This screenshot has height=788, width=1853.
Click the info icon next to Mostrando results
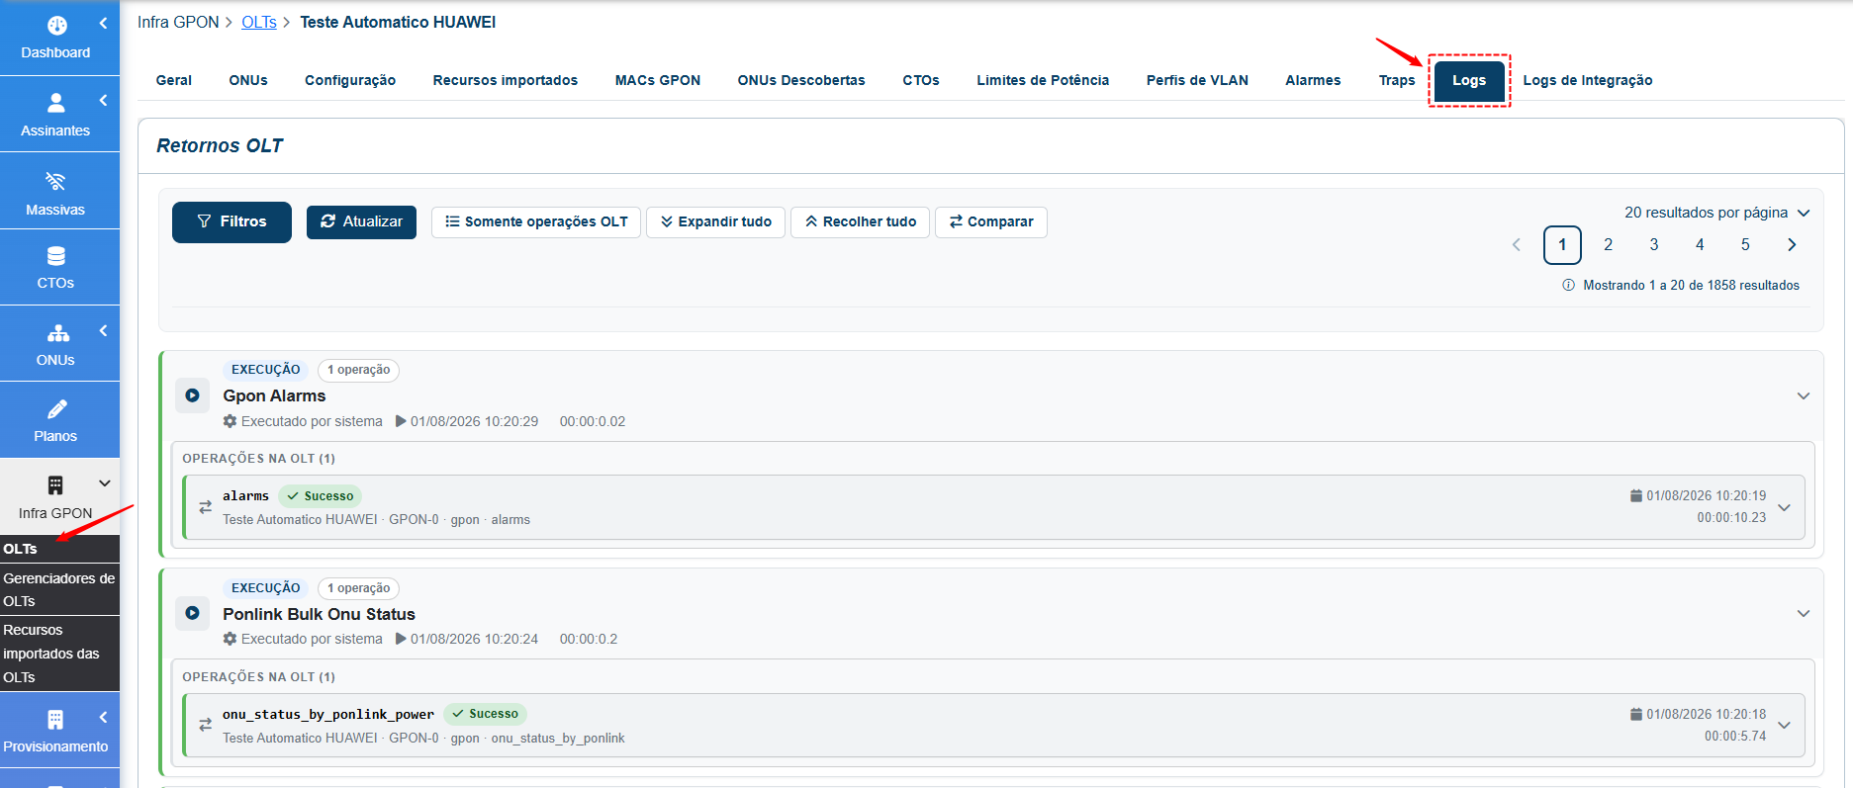(1568, 285)
